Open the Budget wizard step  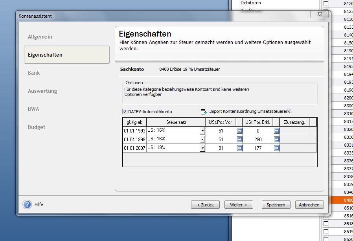tap(37, 127)
